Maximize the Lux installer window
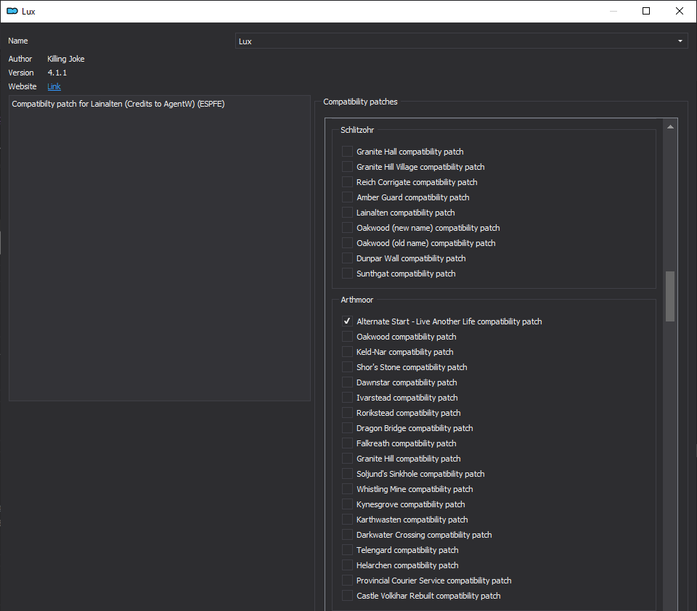697x611 pixels. pyautogui.click(x=646, y=11)
